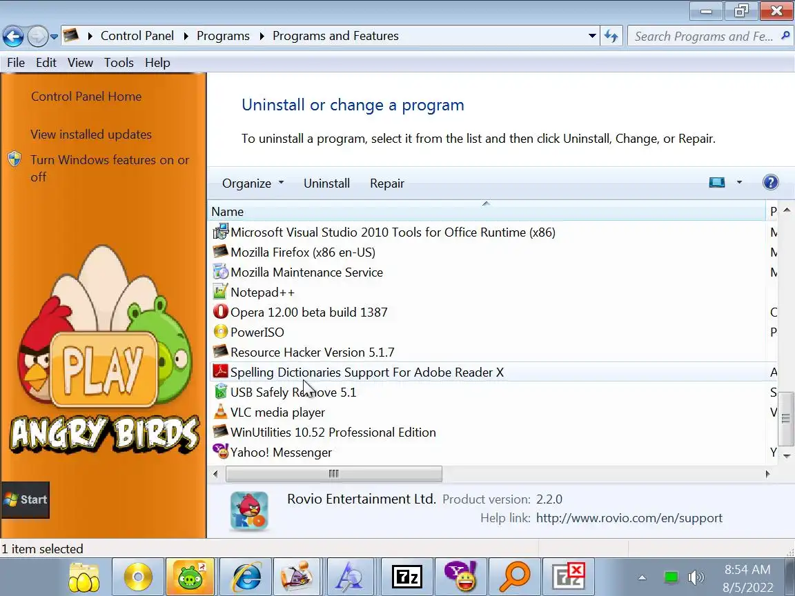Show hidden system tray icons arrow

(642, 577)
